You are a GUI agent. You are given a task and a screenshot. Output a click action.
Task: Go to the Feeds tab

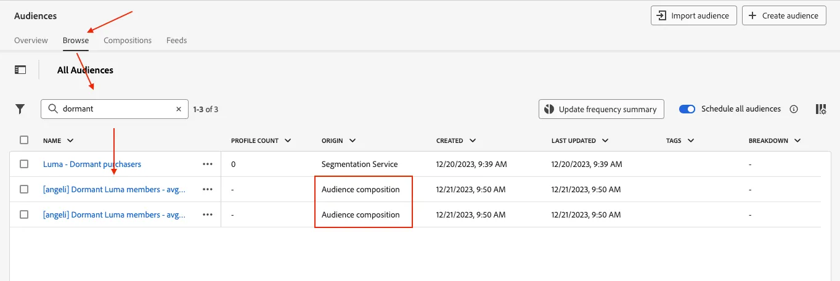point(177,40)
